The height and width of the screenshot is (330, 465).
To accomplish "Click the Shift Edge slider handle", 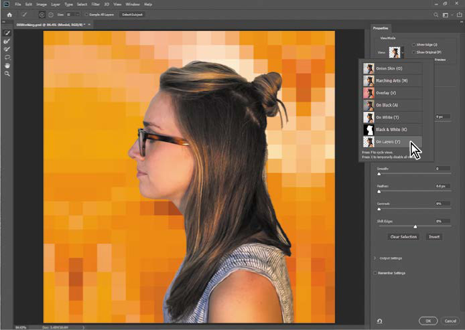I will 415,226.
